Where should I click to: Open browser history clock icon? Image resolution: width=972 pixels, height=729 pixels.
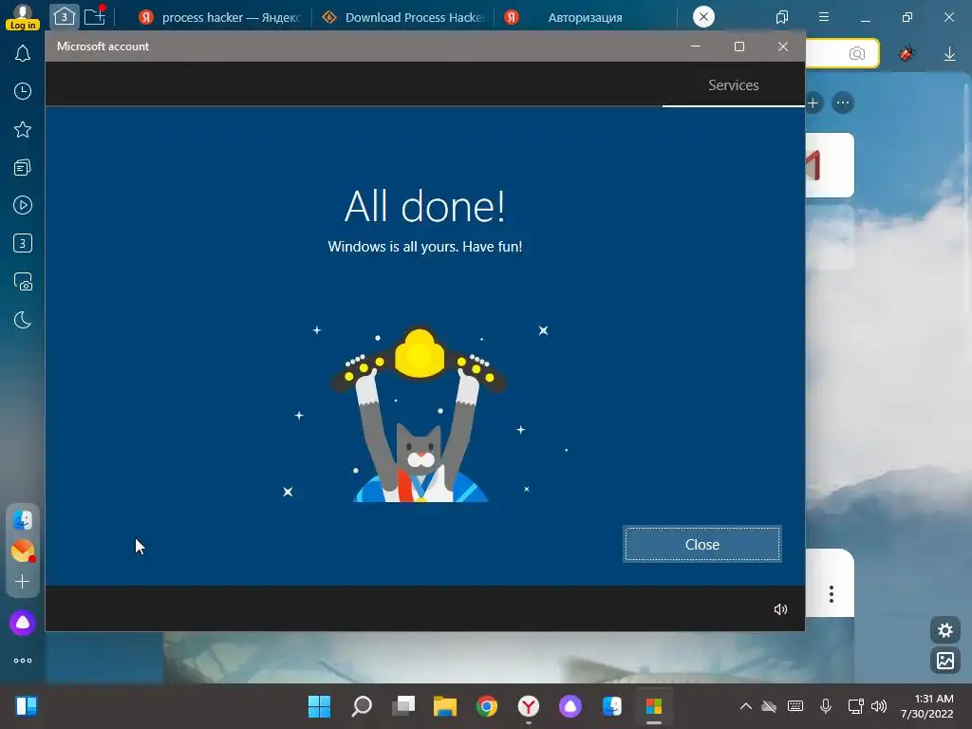23,92
